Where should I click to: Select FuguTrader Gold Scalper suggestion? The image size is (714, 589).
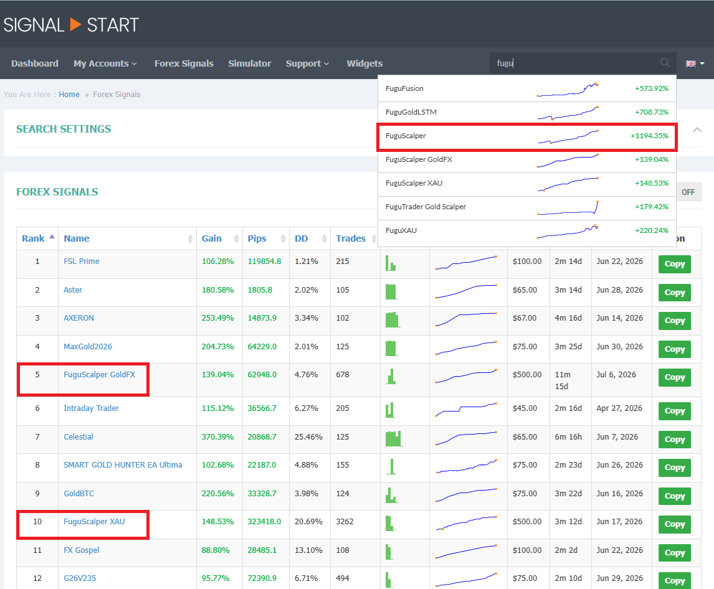click(x=527, y=207)
